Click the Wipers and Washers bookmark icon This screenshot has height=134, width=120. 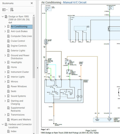[x=9, y=120]
